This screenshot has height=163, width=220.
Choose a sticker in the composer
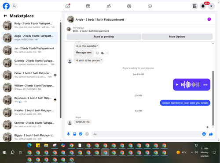point(81,134)
